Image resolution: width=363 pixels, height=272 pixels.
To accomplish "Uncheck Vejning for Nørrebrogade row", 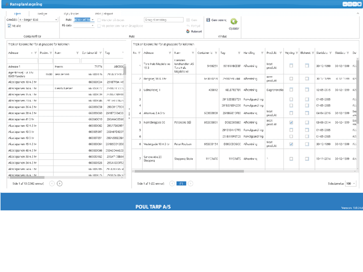I will click(291, 122).
